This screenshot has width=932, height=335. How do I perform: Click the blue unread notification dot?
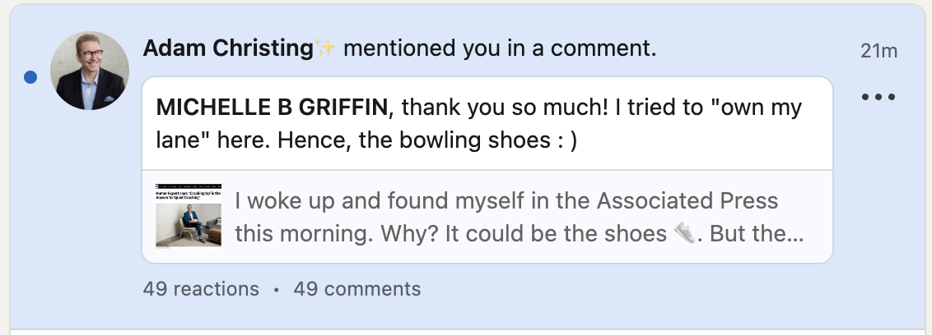pos(31,77)
